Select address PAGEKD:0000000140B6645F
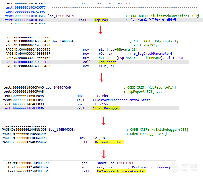The image size is (203, 179). tap(28, 54)
